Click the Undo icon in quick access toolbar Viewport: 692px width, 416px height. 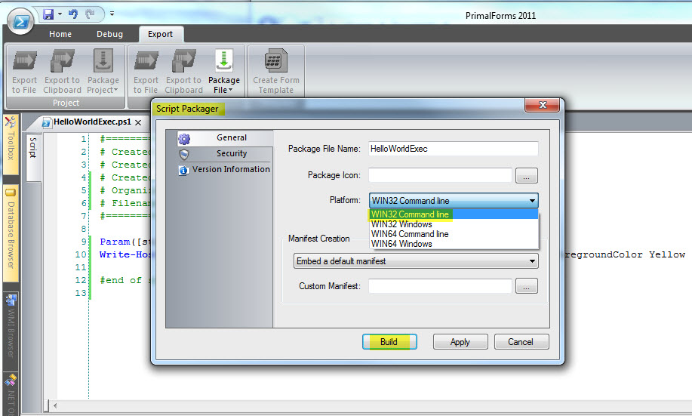tap(73, 14)
